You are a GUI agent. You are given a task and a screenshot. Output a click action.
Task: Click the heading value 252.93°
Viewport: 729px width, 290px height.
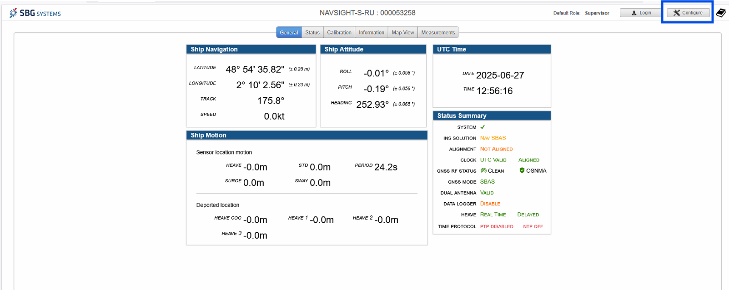click(372, 105)
